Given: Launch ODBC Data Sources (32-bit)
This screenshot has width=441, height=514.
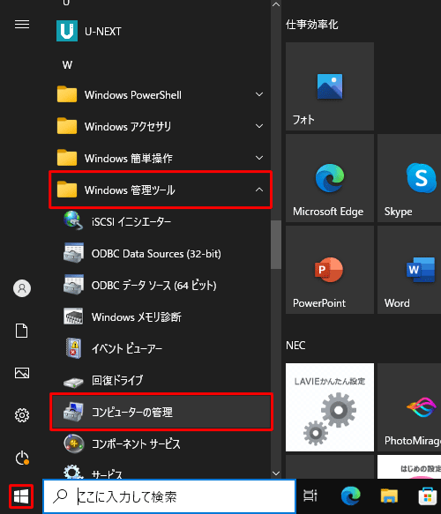Looking at the screenshot, I should coord(161,253).
